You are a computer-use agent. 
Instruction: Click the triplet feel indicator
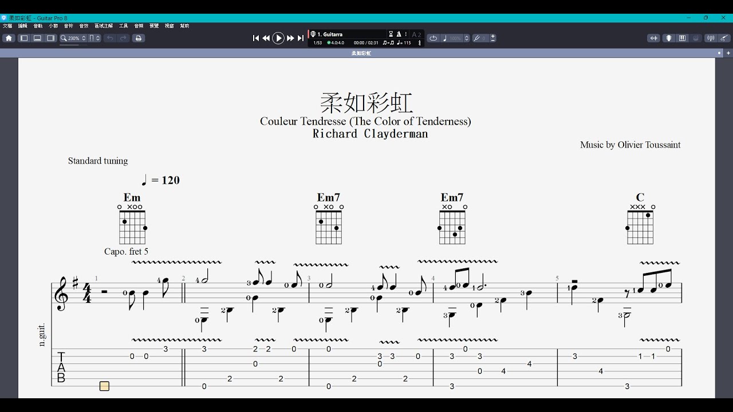(x=388, y=43)
